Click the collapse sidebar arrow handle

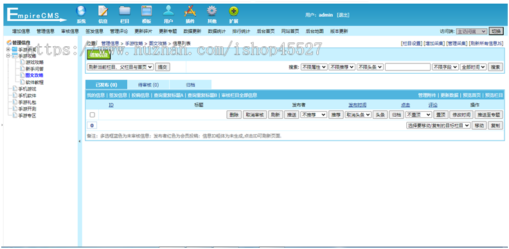(80, 141)
